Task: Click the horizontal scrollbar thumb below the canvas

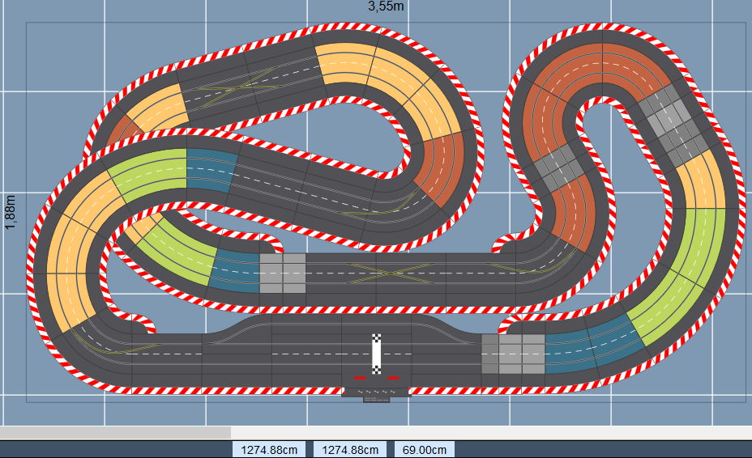Action: click(x=115, y=433)
